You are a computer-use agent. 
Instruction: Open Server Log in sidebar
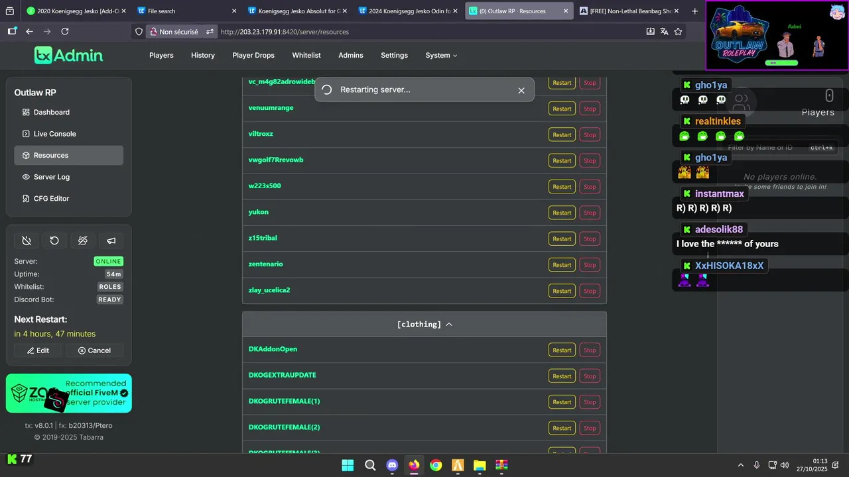69,177
